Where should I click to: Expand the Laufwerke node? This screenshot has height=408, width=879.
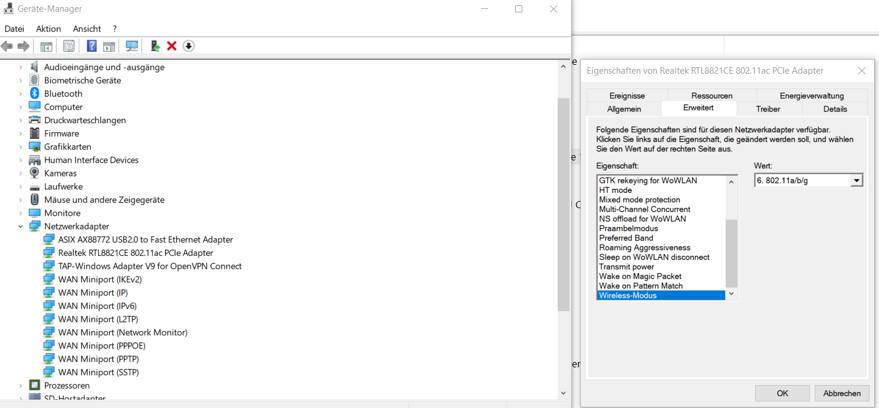coord(21,186)
